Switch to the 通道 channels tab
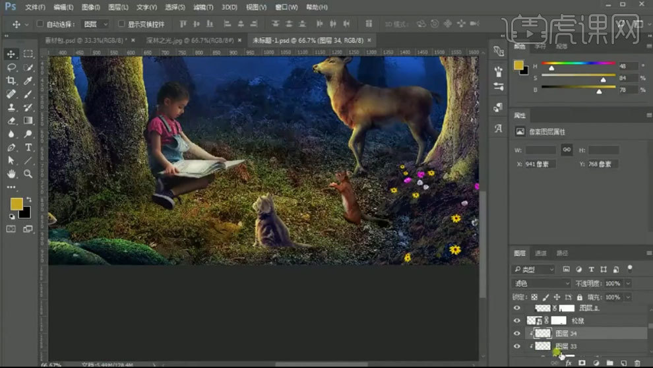Viewport: 653px width, 368px height. coord(541,253)
